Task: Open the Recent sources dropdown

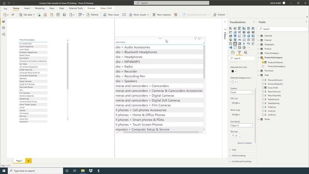Action: [72, 14]
